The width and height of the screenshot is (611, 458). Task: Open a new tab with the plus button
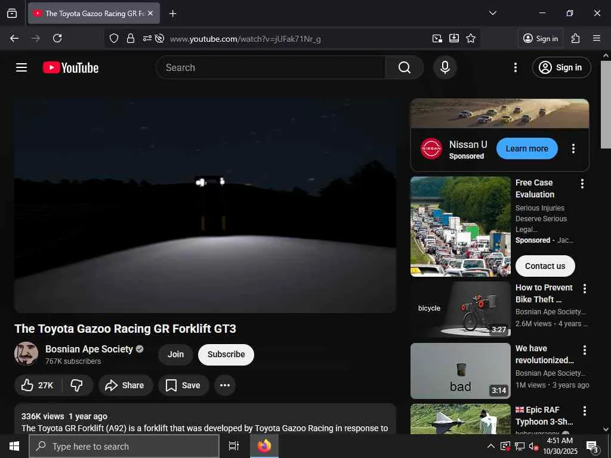click(172, 14)
